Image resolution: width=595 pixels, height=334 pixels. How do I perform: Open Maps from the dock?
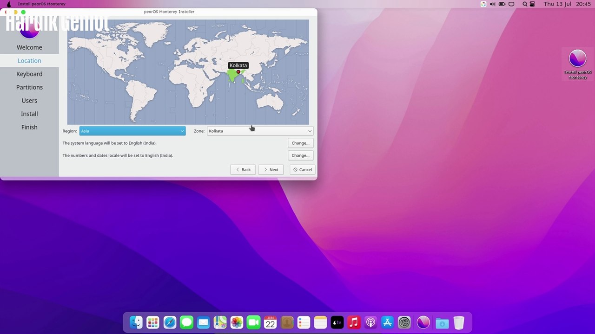coord(220,322)
